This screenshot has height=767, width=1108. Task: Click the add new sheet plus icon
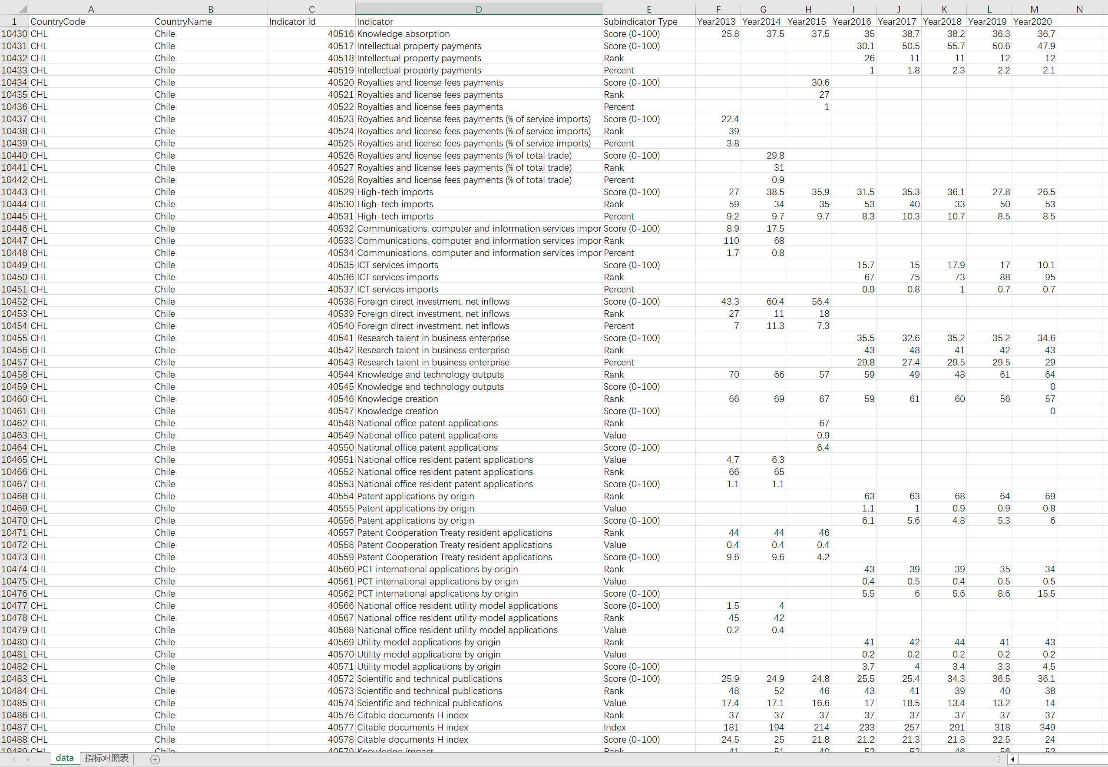(155, 759)
